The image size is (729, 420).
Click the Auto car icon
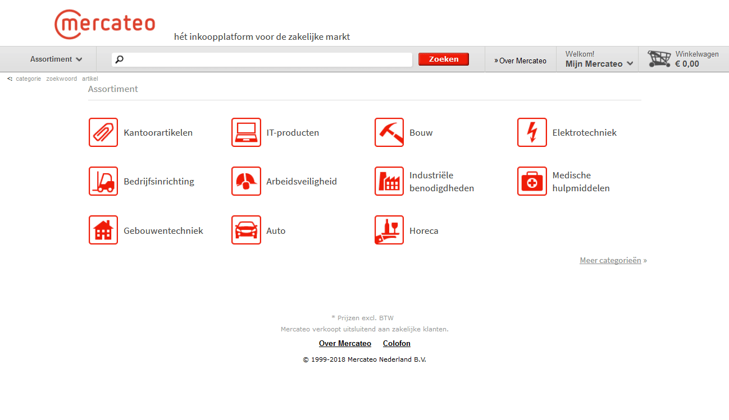(x=246, y=230)
